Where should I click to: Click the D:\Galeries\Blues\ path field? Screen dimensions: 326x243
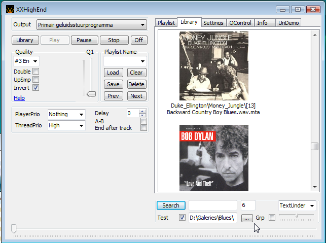point(213,218)
